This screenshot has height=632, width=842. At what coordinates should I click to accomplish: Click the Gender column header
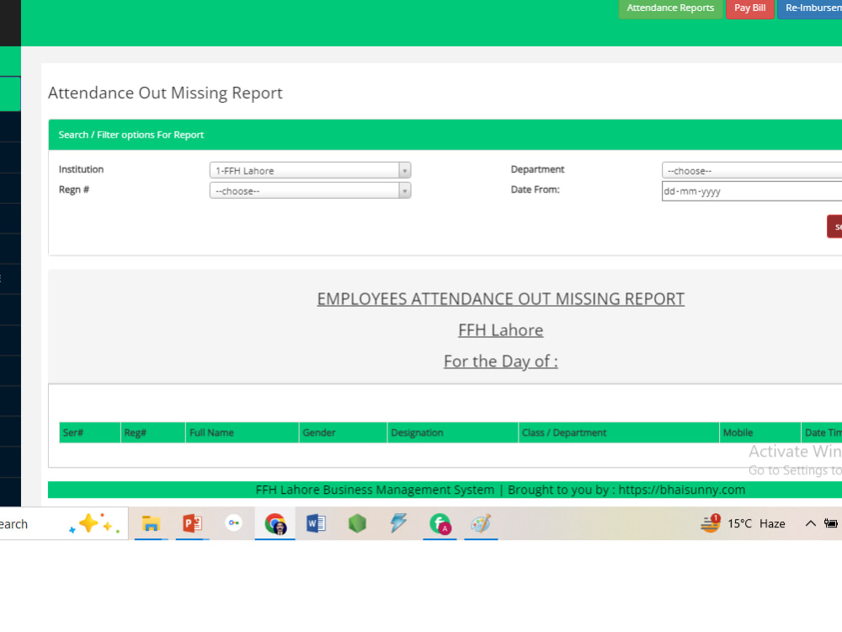(x=344, y=432)
